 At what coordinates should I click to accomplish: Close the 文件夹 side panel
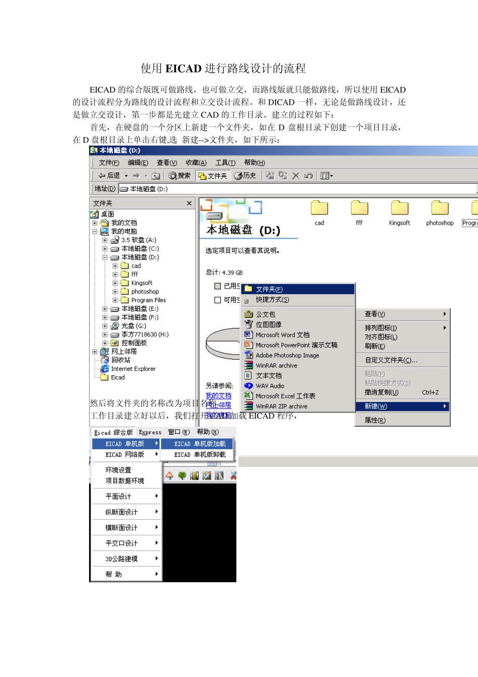pyautogui.click(x=189, y=204)
